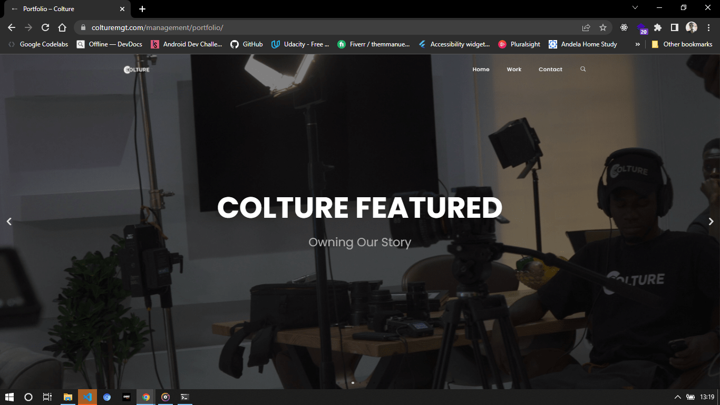Navigate to Home menu item
Image resolution: width=720 pixels, height=405 pixels.
click(481, 69)
